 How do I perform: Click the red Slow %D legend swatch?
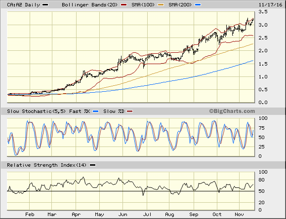pyautogui.click(x=130, y=111)
